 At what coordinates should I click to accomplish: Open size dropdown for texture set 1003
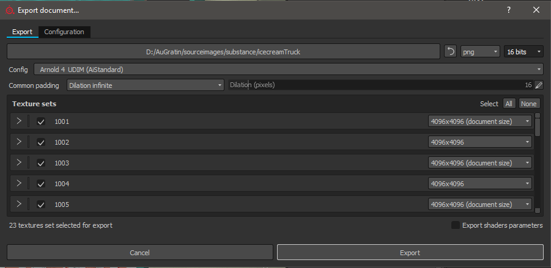tap(479, 163)
